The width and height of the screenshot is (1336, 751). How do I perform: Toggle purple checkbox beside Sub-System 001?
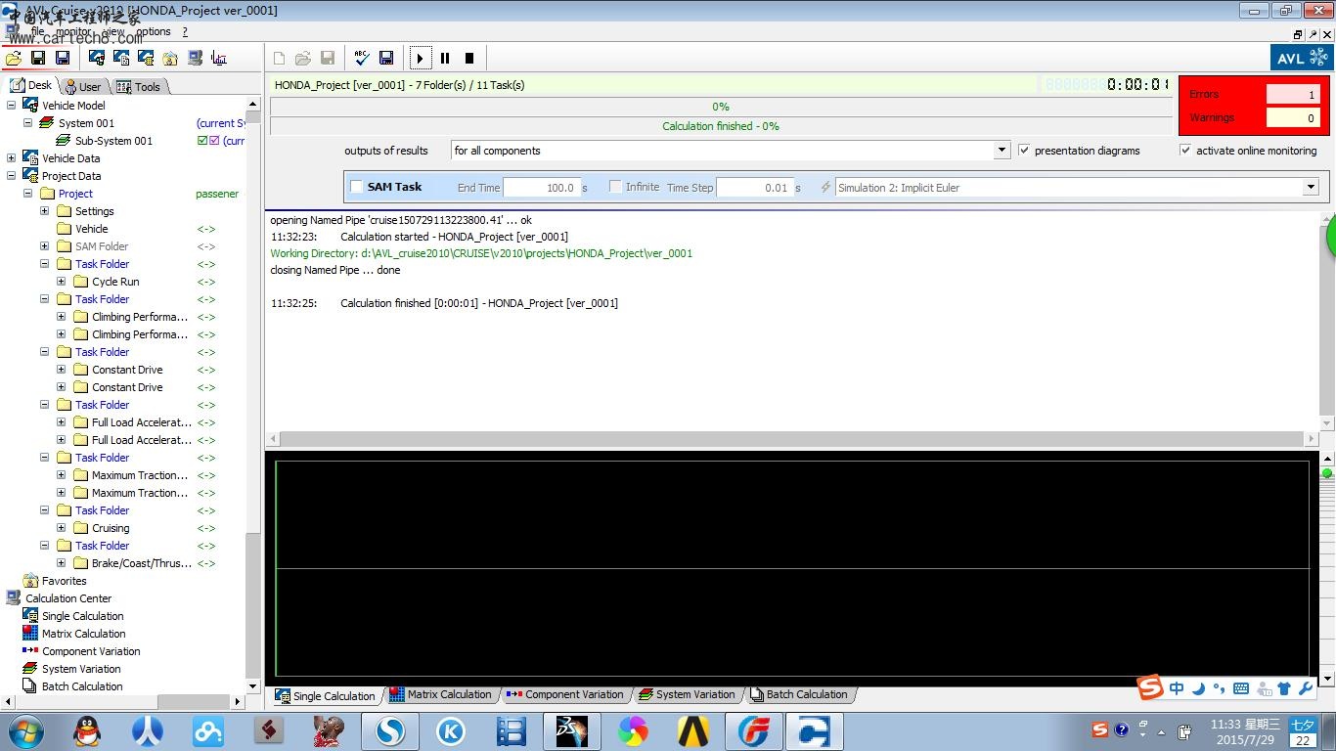[214, 141]
